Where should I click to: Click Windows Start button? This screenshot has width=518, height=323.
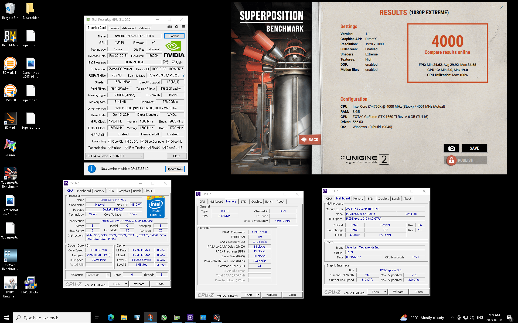[x=6, y=318]
